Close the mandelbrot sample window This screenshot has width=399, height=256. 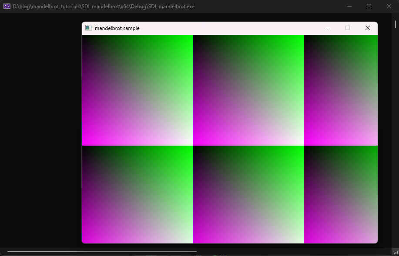[367, 28]
